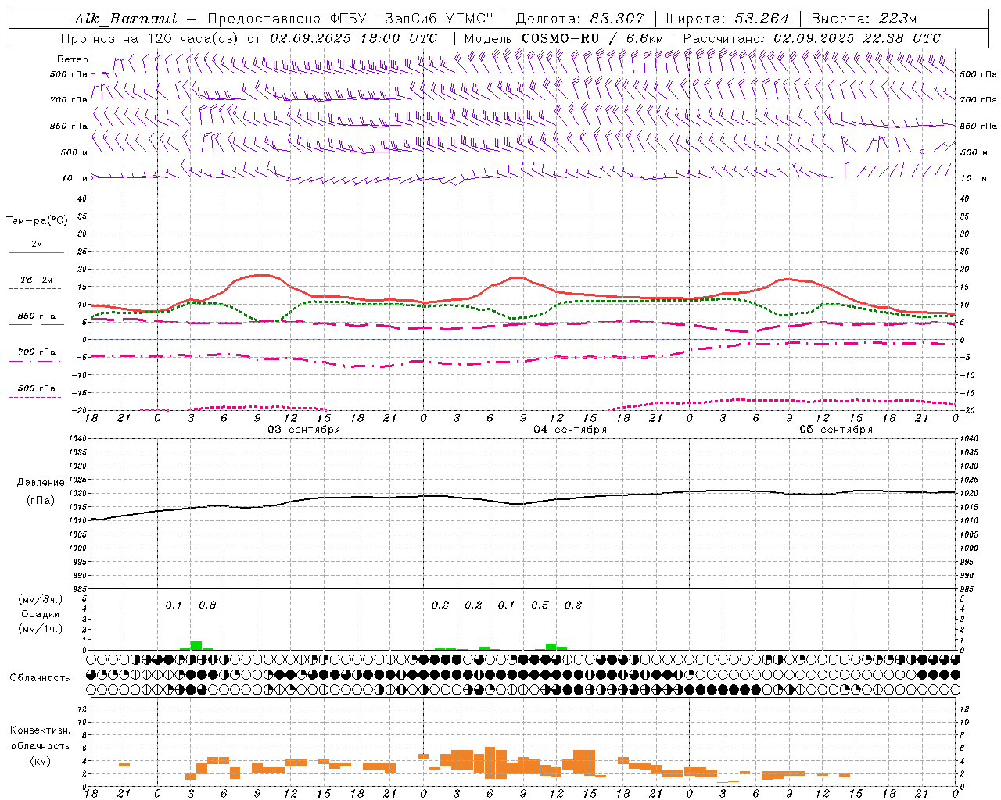Click the 'Долгота: 83.307' longitude field
The image size is (1001, 800).
click(580, 19)
